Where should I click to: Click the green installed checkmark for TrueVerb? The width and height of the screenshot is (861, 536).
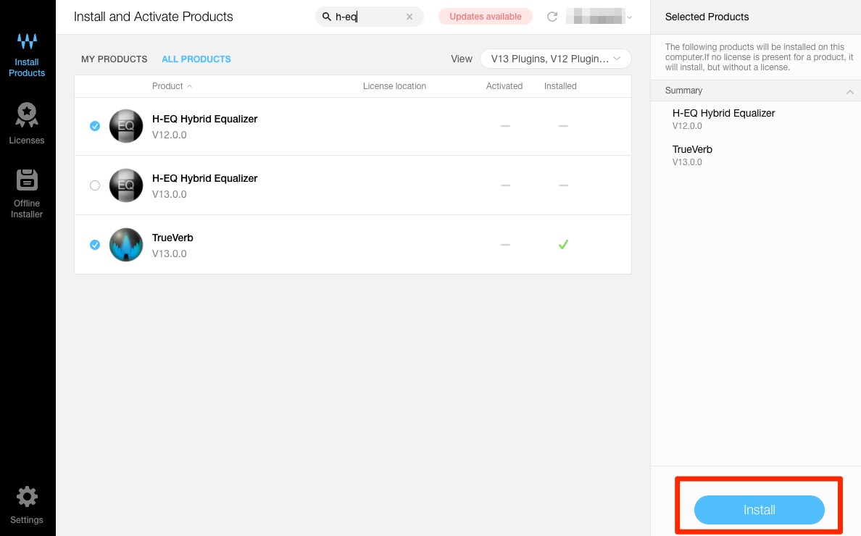tap(563, 244)
